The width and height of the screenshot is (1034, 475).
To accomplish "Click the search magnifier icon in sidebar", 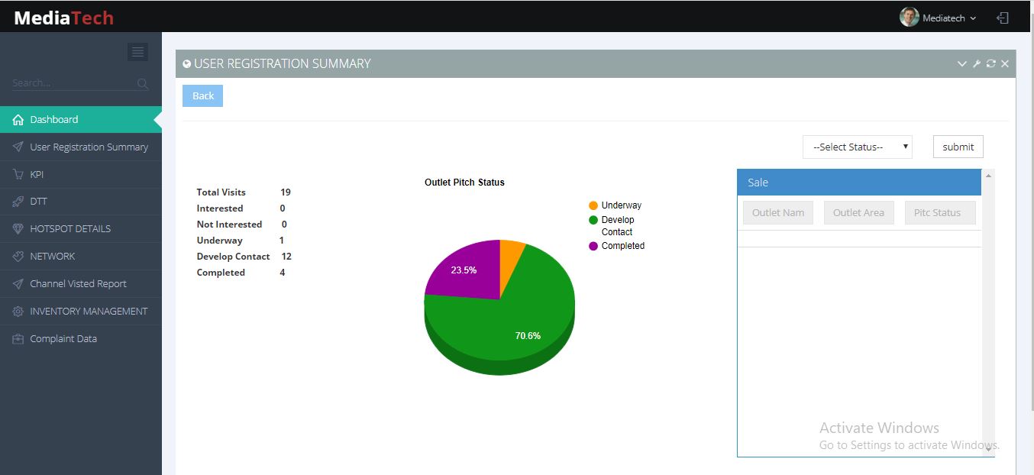I will tap(143, 83).
